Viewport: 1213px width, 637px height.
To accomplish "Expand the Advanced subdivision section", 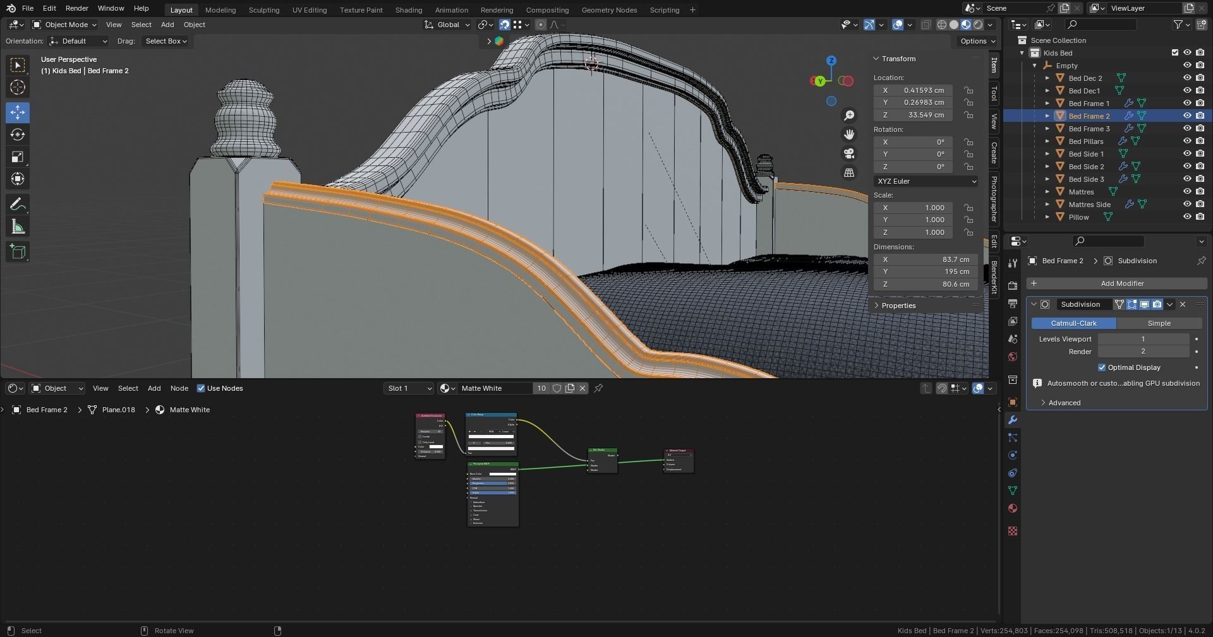I will 1064,403.
